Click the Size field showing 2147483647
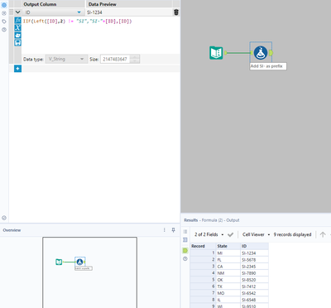Image resolution: width=331 pixels, height=308 pixels. tap(115, 59)
